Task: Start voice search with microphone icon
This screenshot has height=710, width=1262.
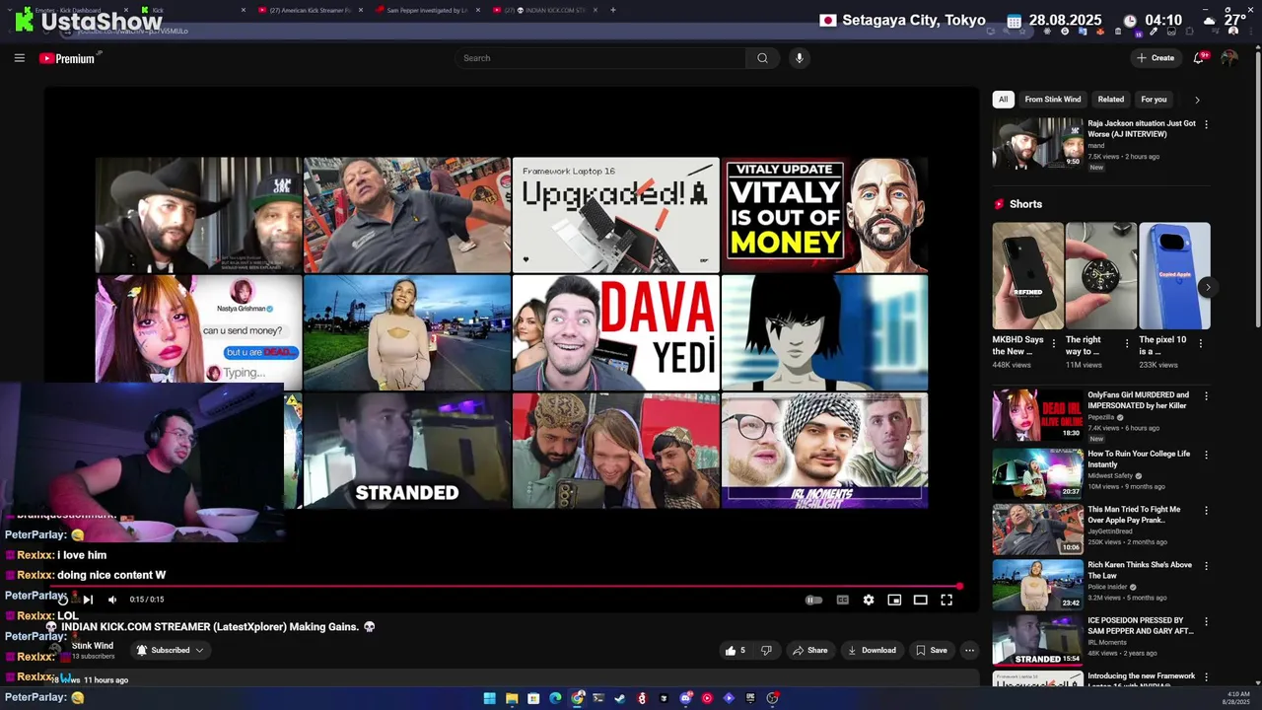Action: 800,58
